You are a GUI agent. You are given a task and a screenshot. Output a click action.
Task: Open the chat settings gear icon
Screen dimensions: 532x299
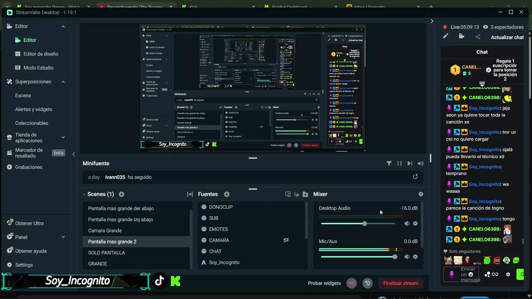(508, 274)
